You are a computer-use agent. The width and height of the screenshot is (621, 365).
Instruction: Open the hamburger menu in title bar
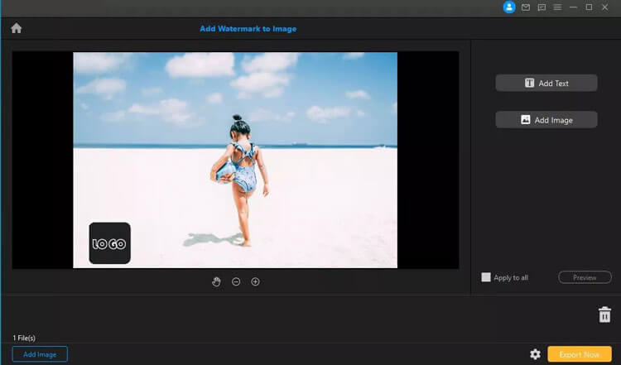(557, 7)
